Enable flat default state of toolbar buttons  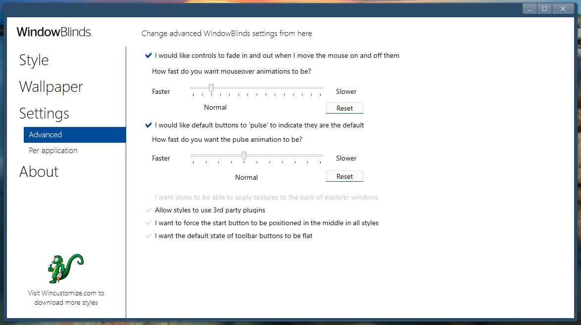coord(148,236)
